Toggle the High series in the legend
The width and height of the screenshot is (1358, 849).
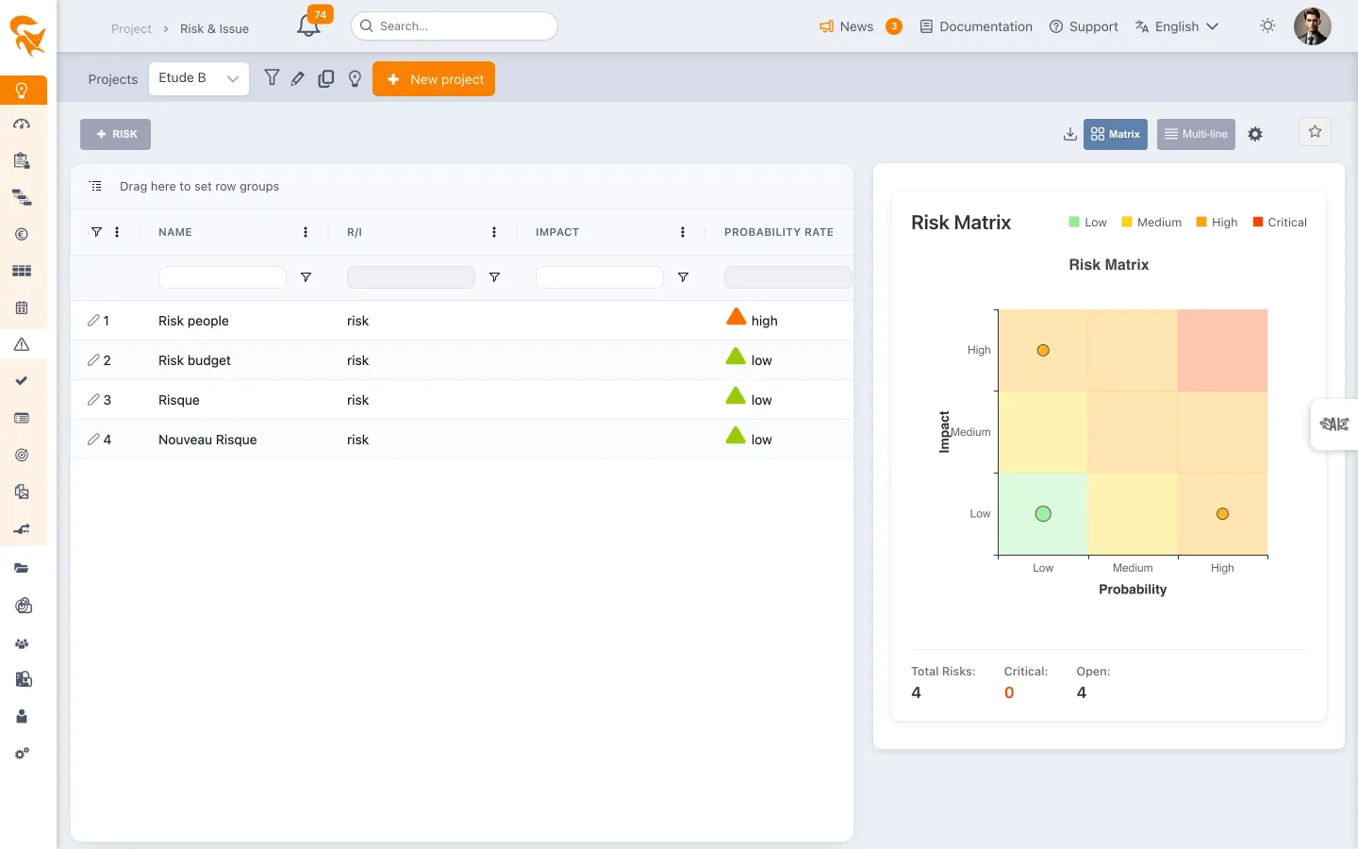1217,223
